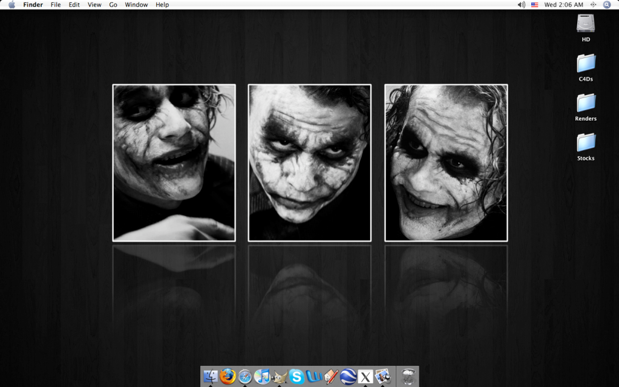Open the Window menu

click(x=136, y=5)
